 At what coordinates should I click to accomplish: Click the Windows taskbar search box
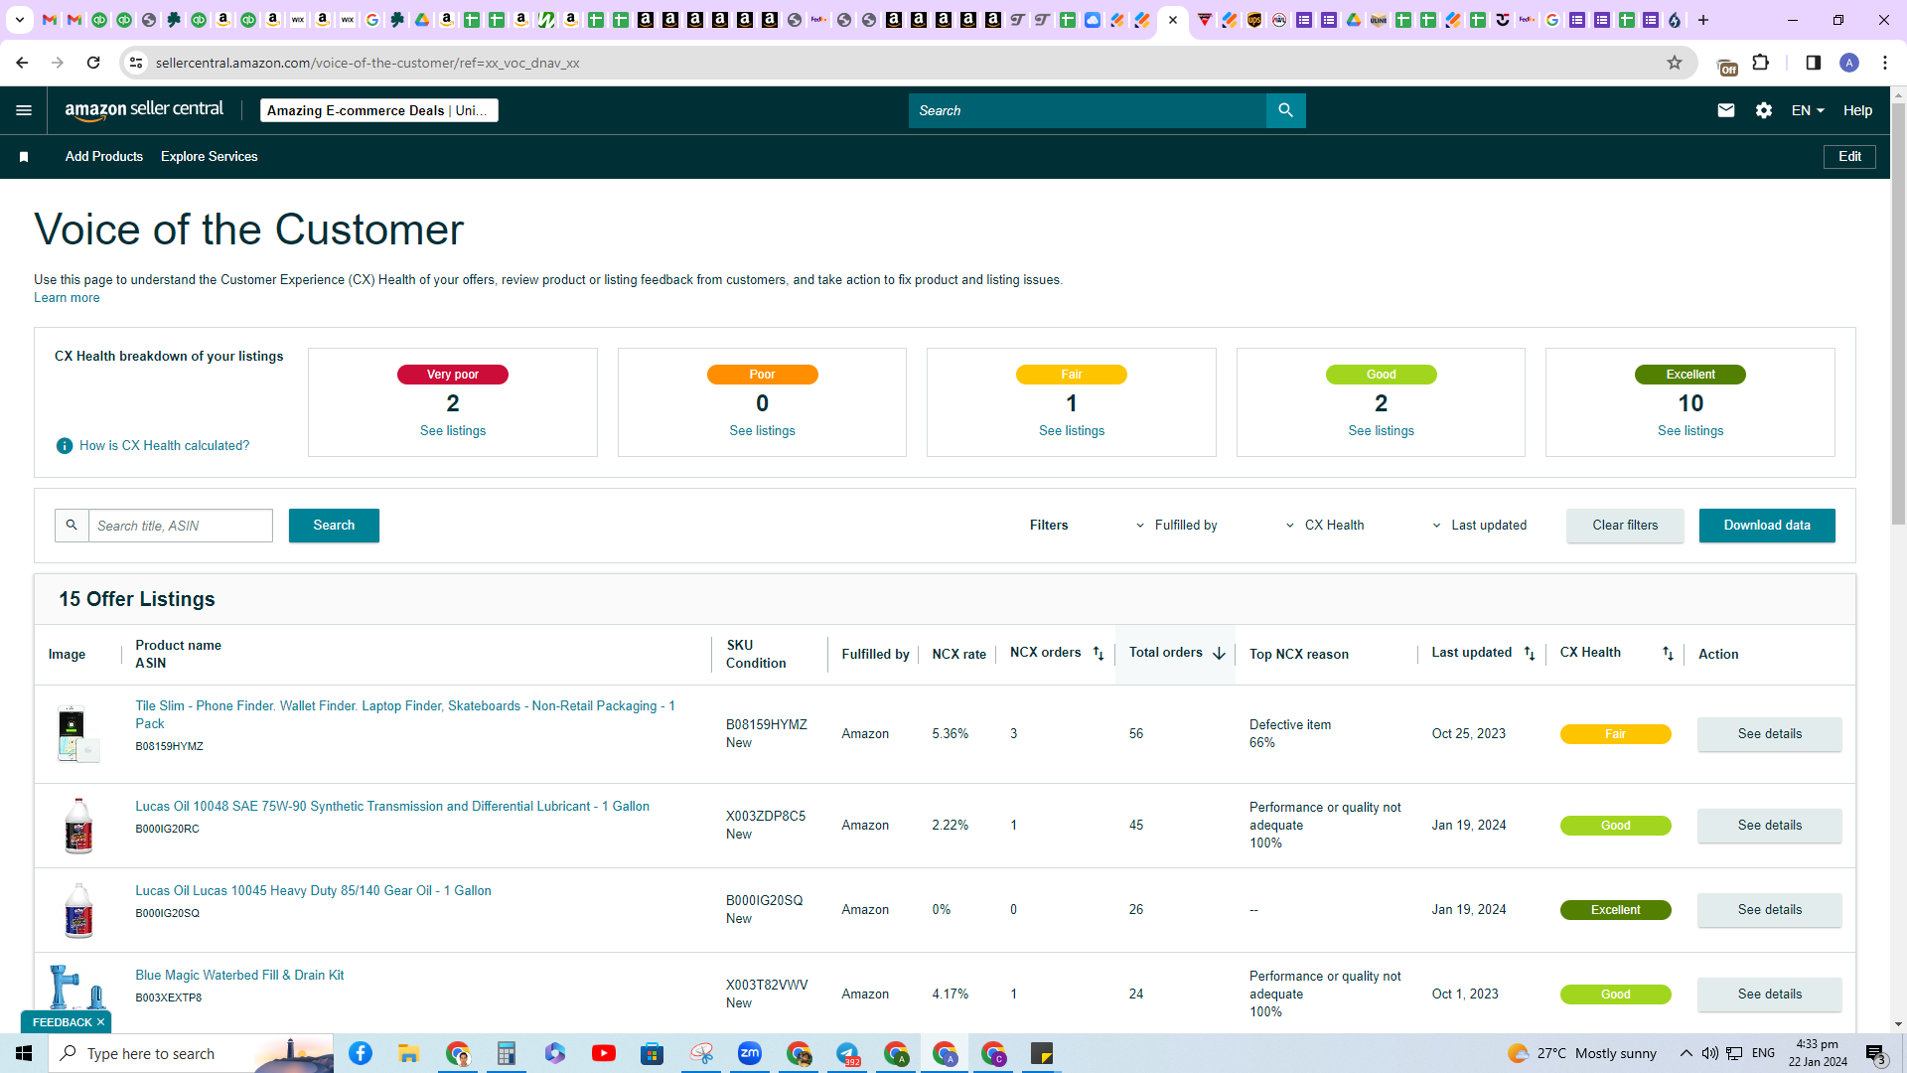pyautogui.click(x=191, y=1053)
